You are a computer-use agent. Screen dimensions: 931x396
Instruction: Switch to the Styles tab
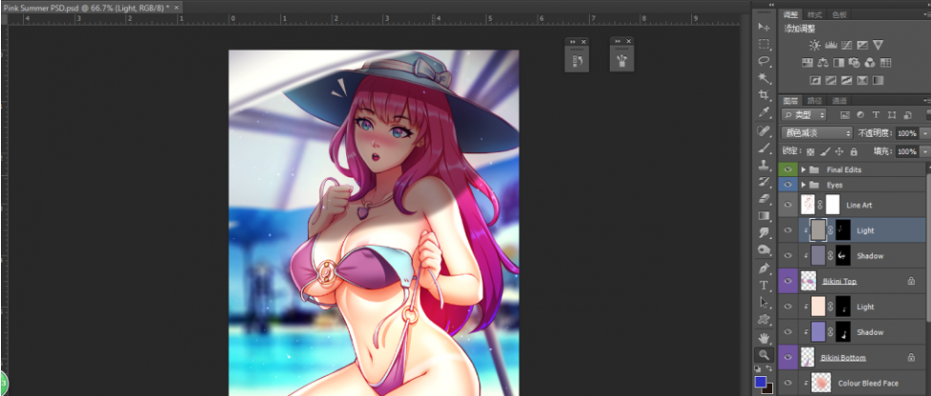pyautogui.click(x=814, y=15)
